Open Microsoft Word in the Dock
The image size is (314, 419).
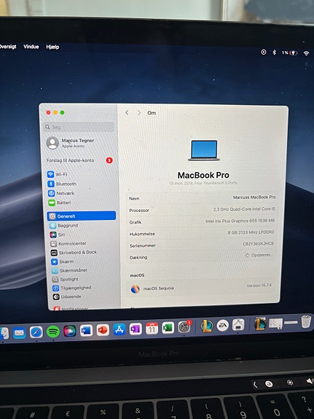pyautogui.click(x=86, y=331)
